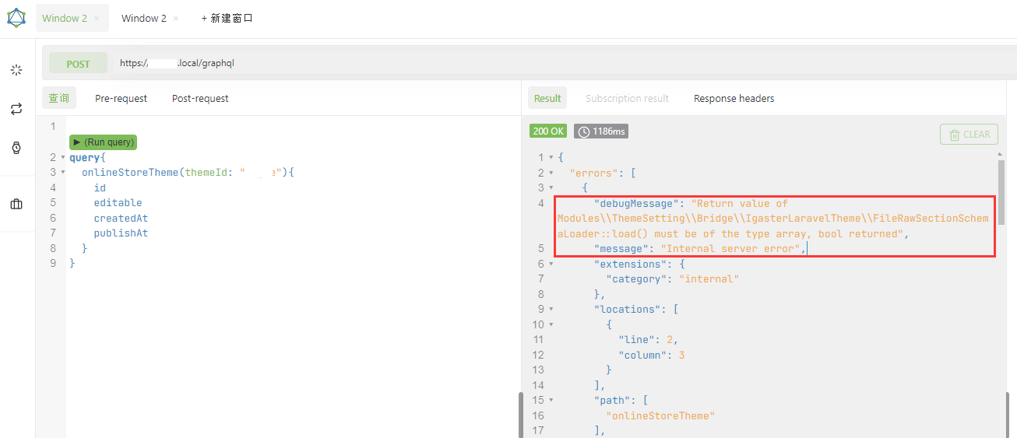Select the POST method dropdown
The image size is (1017, 438).
point(78,64)
